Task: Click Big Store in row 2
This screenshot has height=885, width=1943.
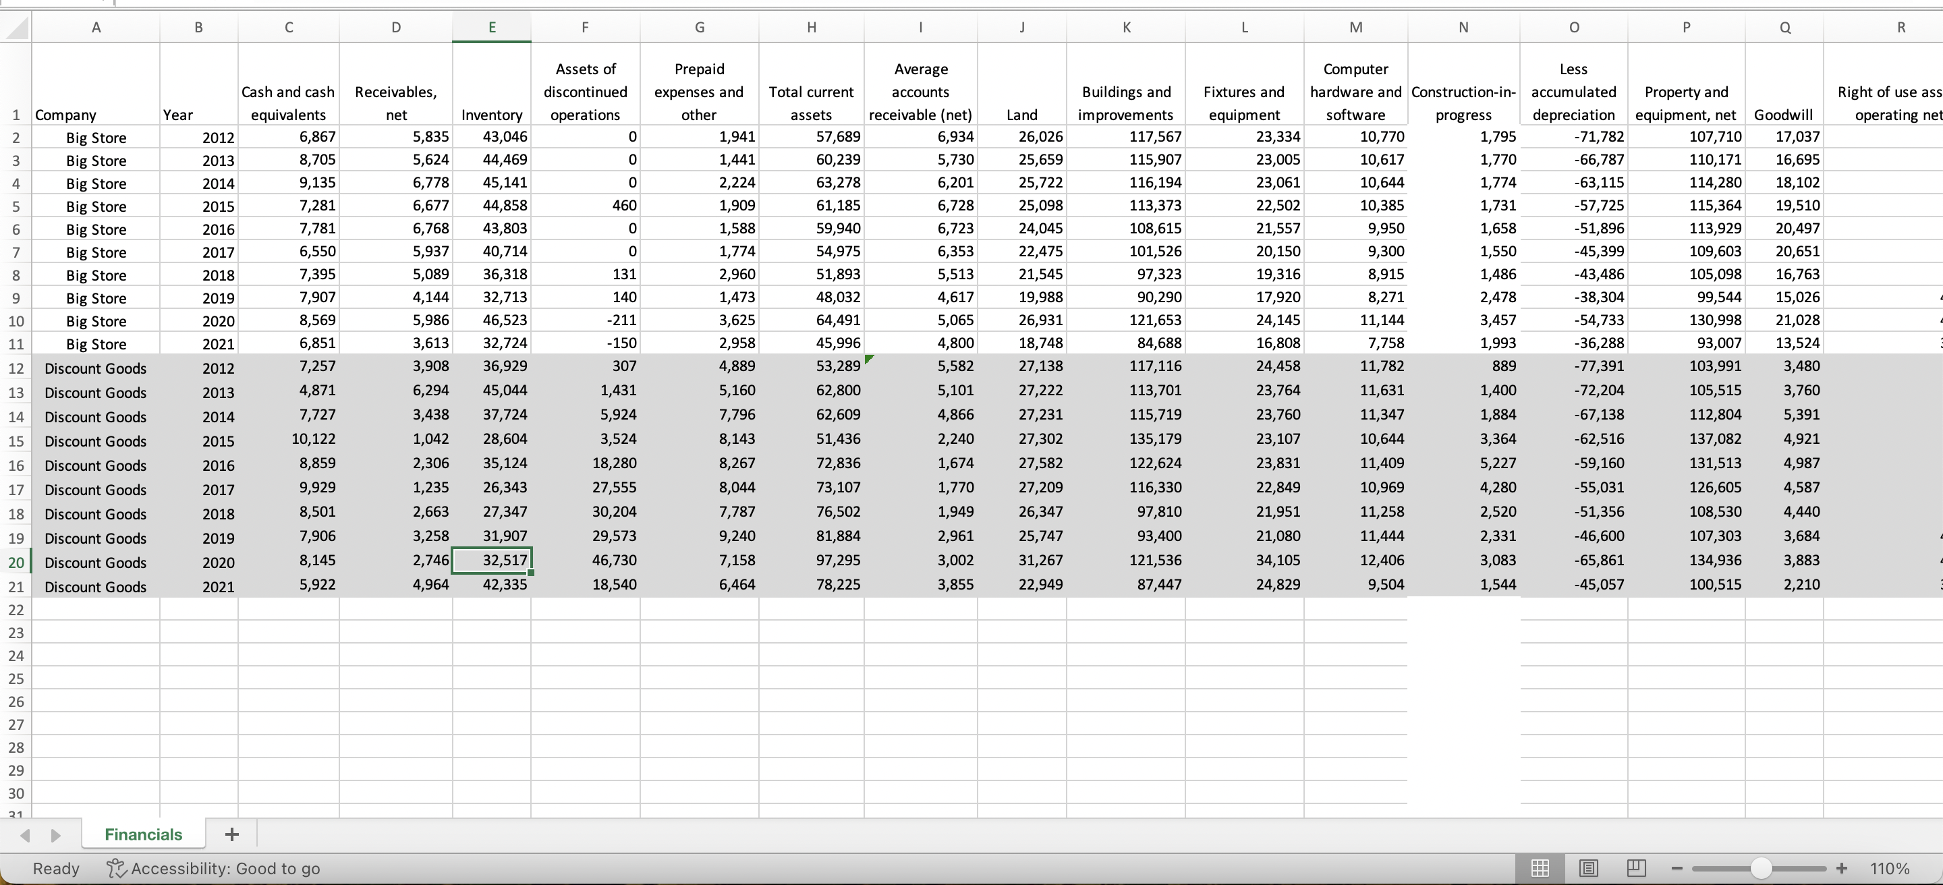Action: 96,137
